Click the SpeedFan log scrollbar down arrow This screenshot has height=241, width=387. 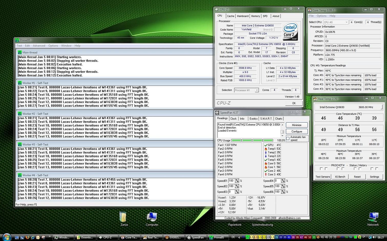[x=282, y=136]
